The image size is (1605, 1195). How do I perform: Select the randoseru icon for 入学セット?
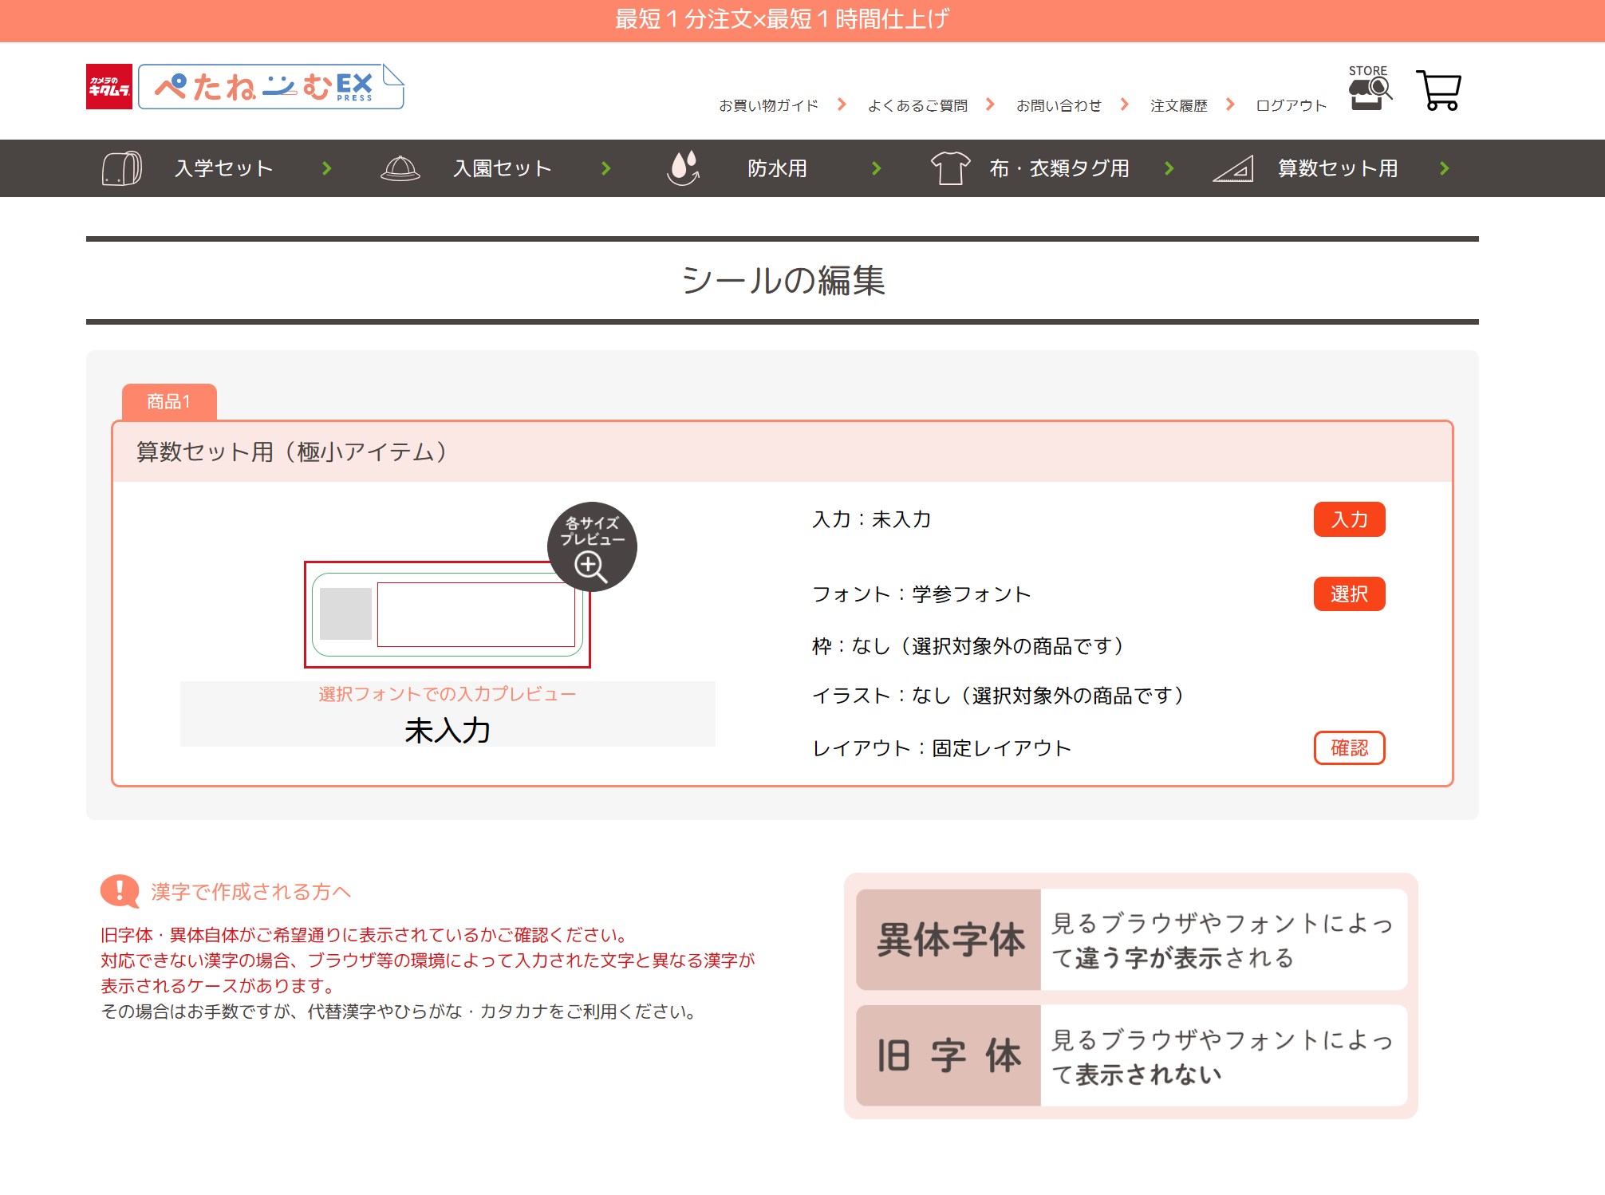point(121,168)
